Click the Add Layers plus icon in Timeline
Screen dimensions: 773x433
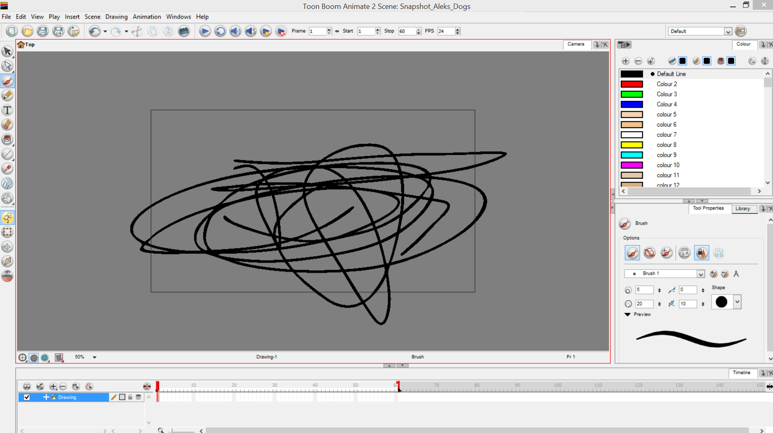tap(53, 386)
